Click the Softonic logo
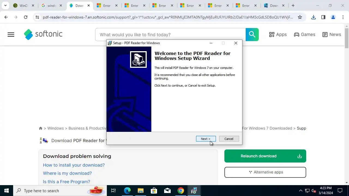The width and height of the screenshot is (349, 196). (43, 34)
